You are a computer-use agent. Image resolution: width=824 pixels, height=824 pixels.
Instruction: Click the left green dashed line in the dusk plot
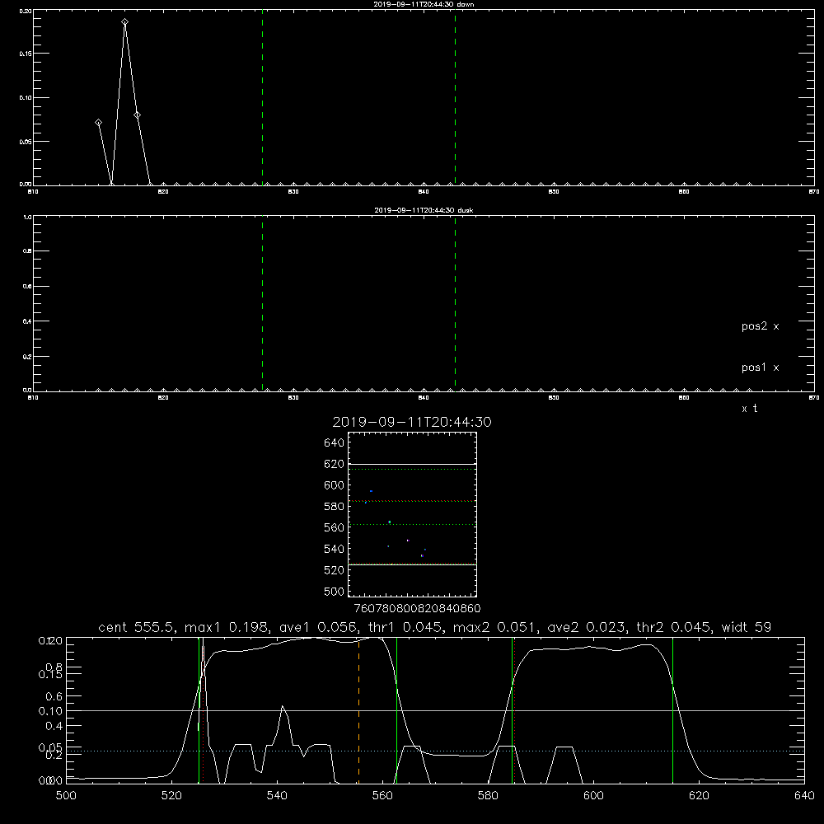pyautogui.click(x=262, y=303)
